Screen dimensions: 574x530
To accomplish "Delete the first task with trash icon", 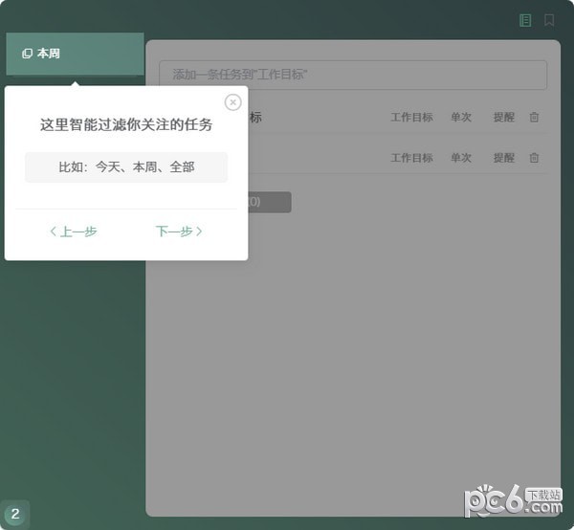I will (534, 118).
